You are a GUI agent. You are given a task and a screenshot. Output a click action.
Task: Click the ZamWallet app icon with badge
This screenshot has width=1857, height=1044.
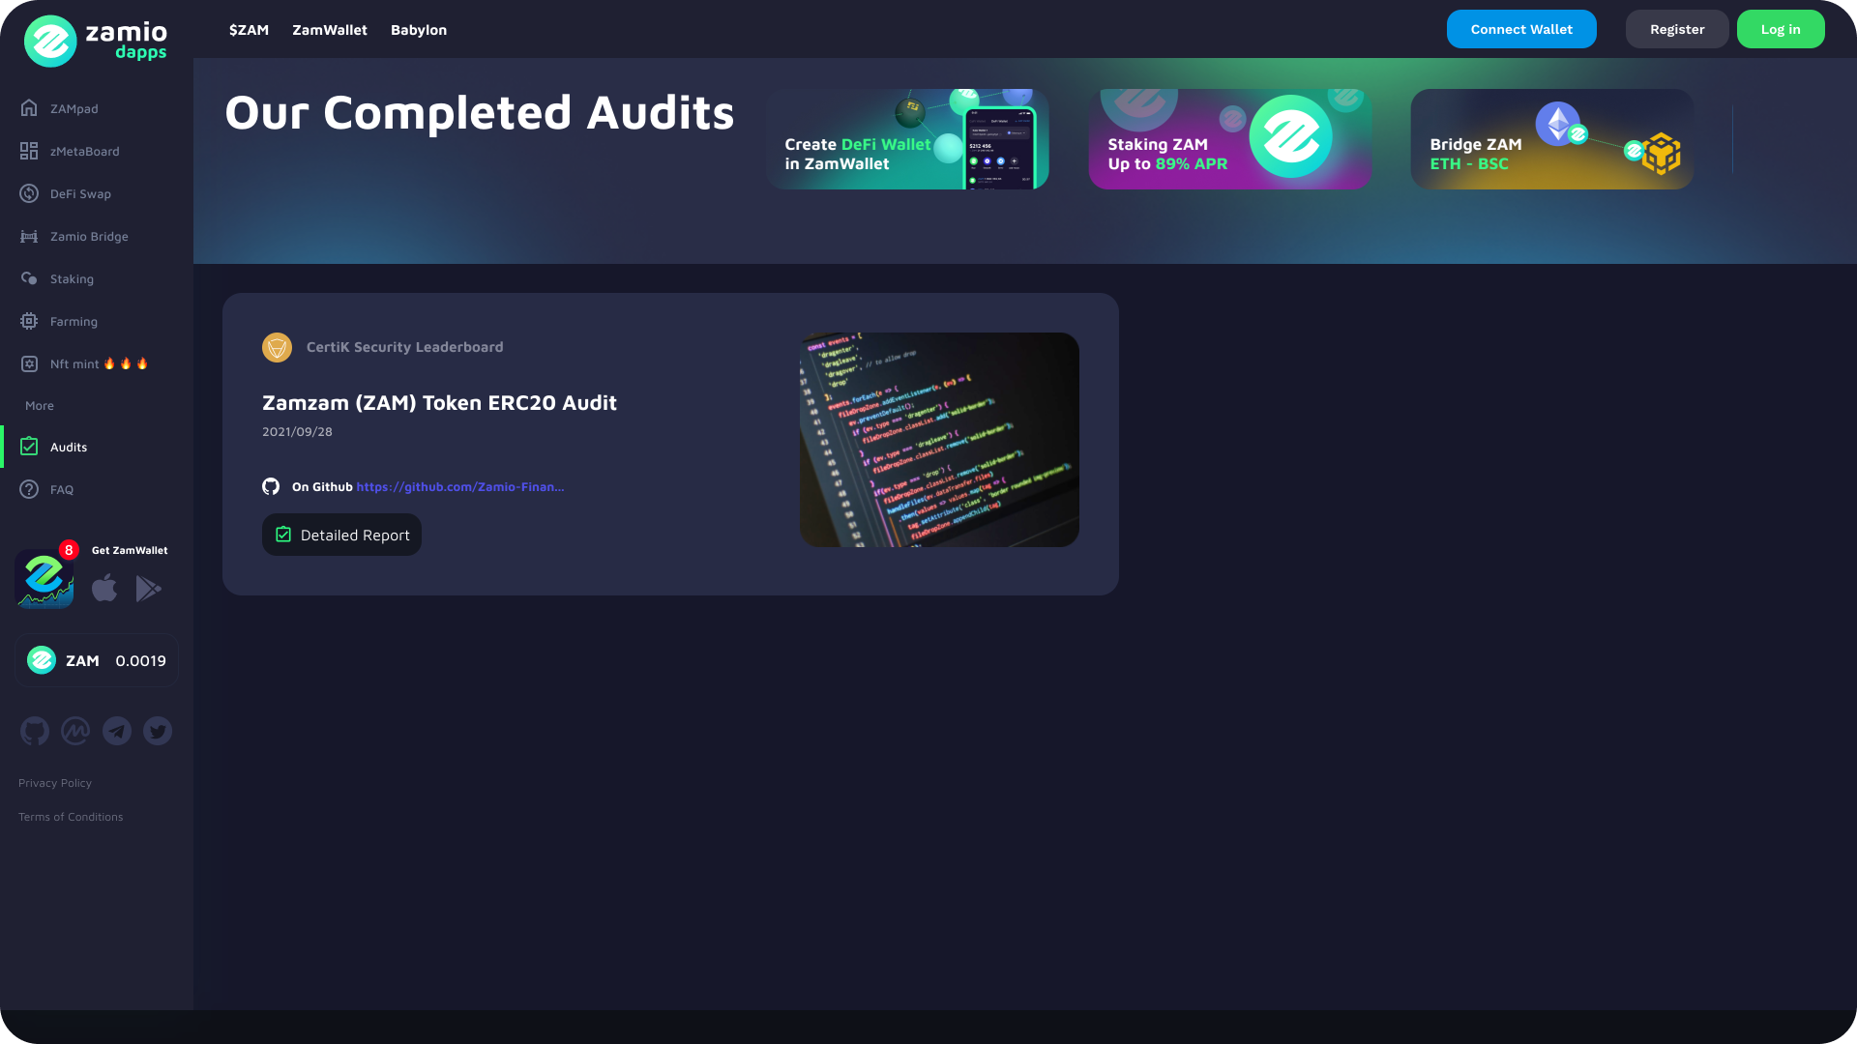tap(44, 579)
